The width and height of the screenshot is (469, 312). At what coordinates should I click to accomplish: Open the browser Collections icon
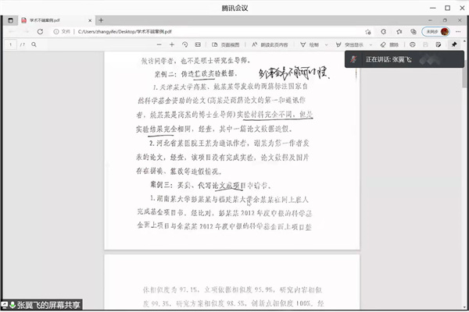pos(414,31)
